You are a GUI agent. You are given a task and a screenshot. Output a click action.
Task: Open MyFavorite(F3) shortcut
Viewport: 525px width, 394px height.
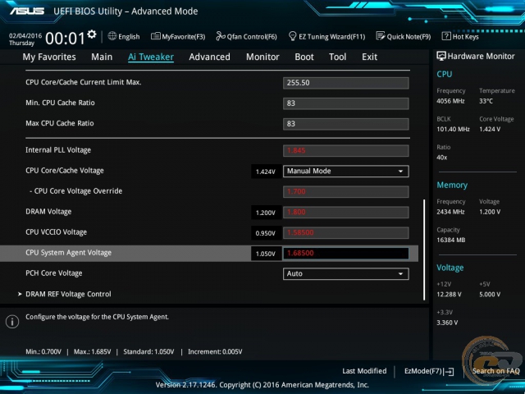tap(178, 36)
